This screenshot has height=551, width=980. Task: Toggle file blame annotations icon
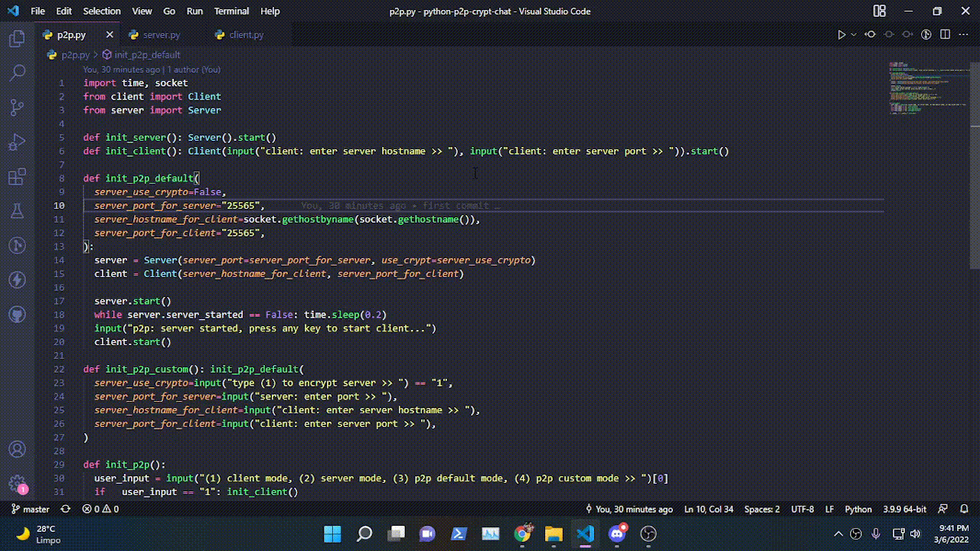click(x=926, y=34)
